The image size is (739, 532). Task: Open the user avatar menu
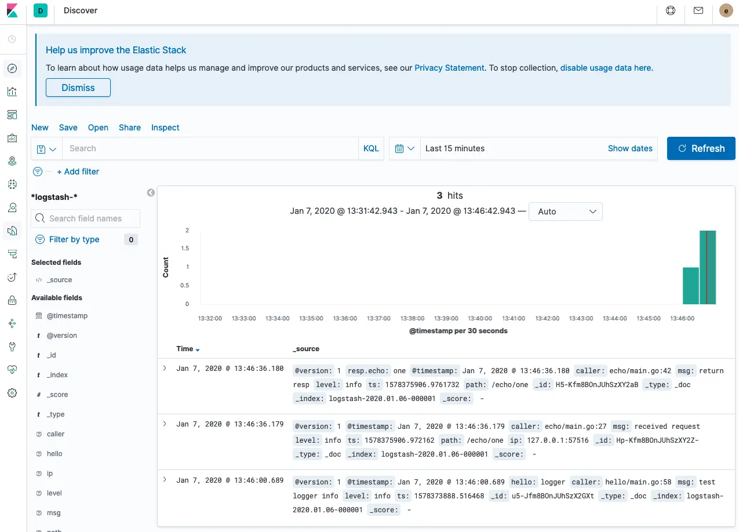point(726,10)
